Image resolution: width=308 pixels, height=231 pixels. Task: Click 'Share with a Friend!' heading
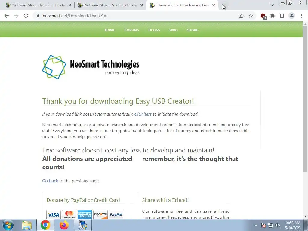pos(165,200)
